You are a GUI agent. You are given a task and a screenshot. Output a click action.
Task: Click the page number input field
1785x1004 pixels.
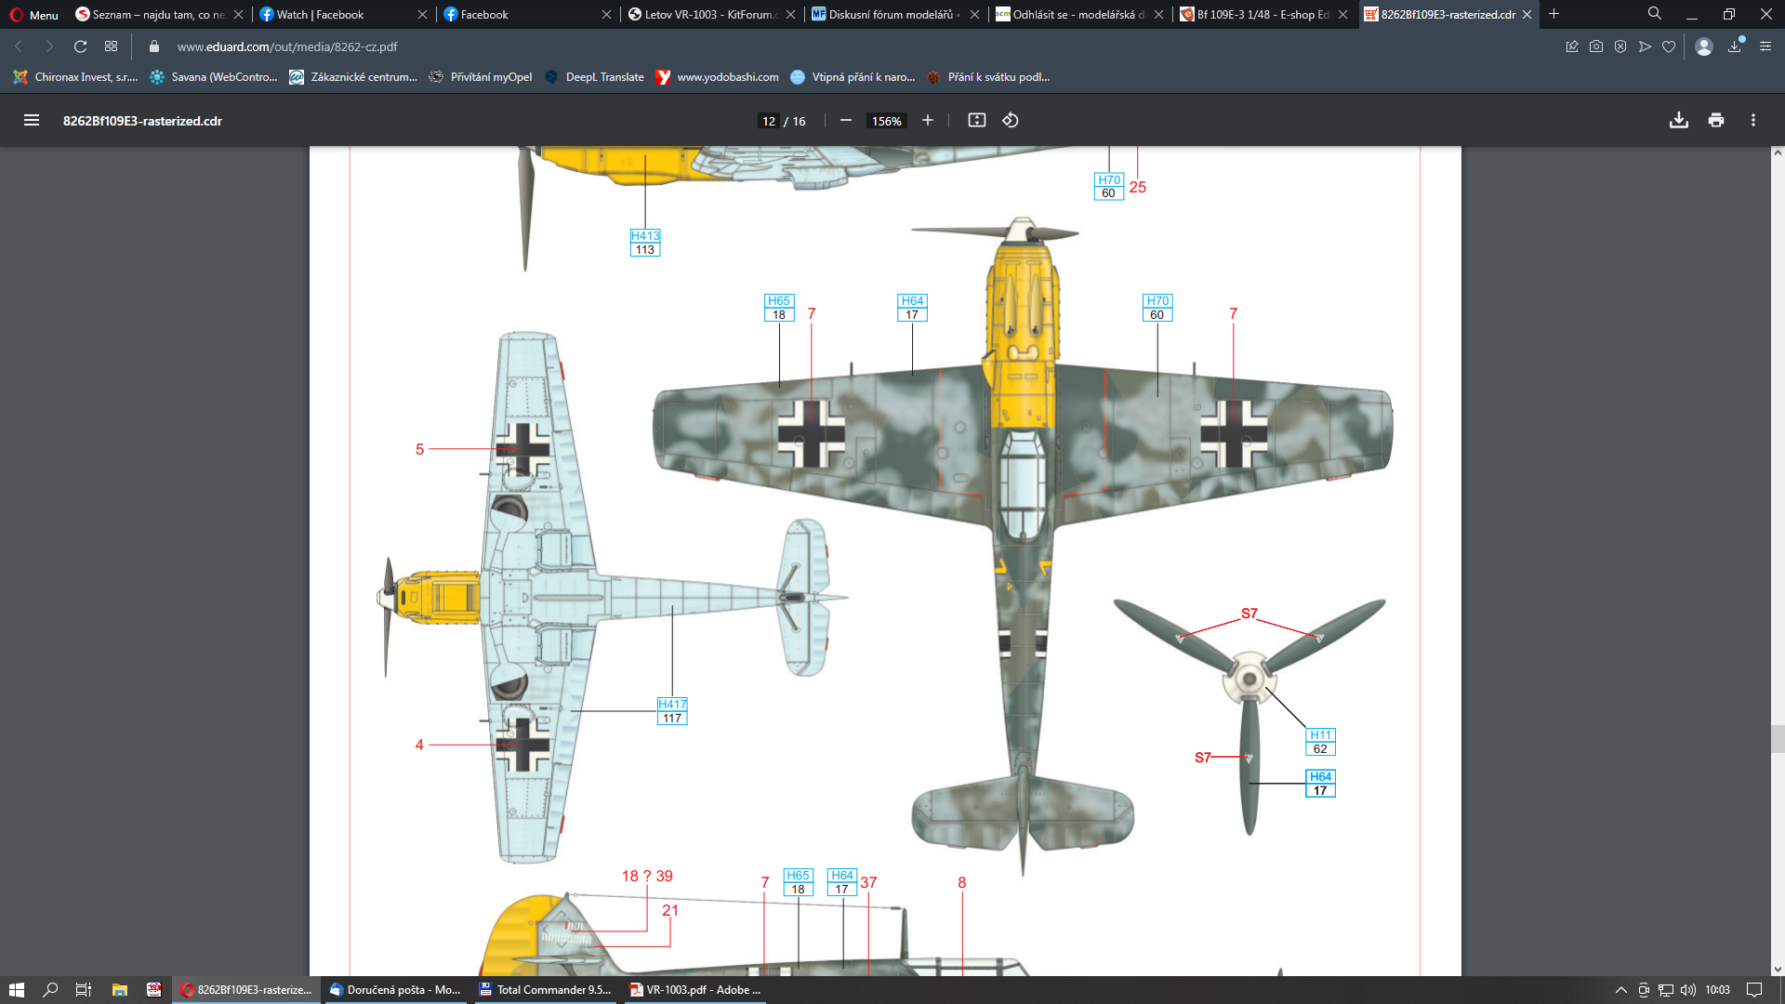tap(769, 121)
